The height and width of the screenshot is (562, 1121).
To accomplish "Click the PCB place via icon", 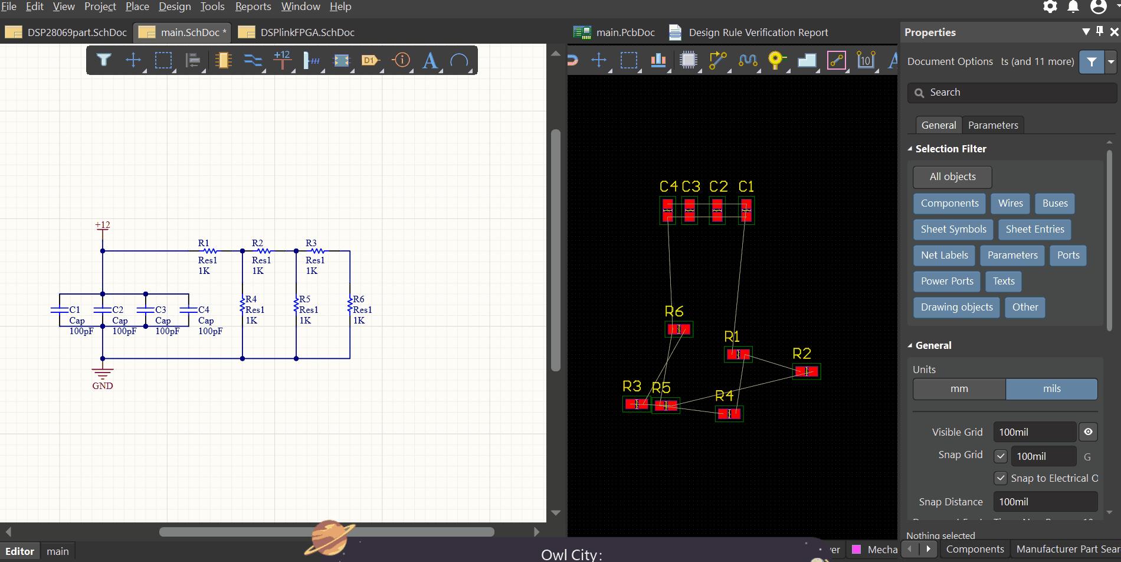I will pos(776,60).
